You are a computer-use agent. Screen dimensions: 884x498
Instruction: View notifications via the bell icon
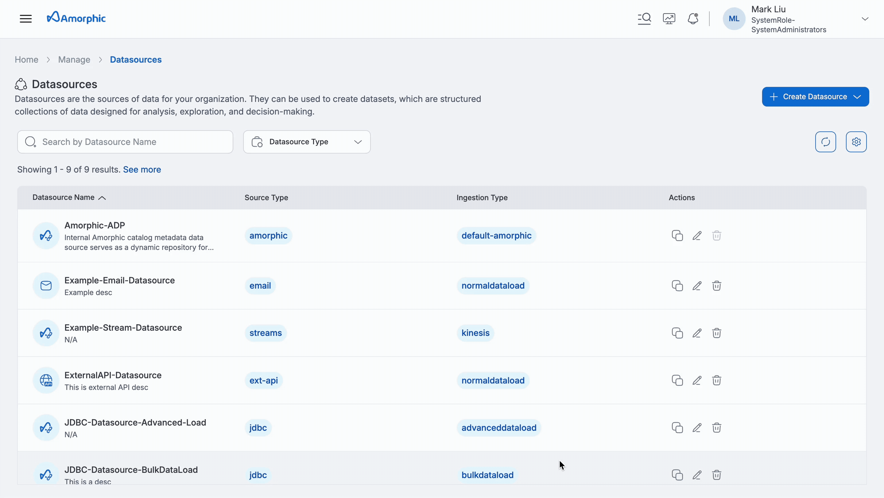693,18
